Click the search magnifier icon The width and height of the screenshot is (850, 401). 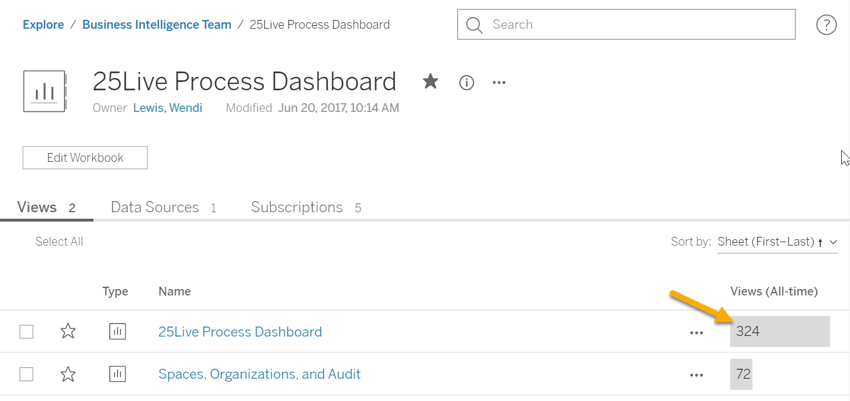(474, 25)
